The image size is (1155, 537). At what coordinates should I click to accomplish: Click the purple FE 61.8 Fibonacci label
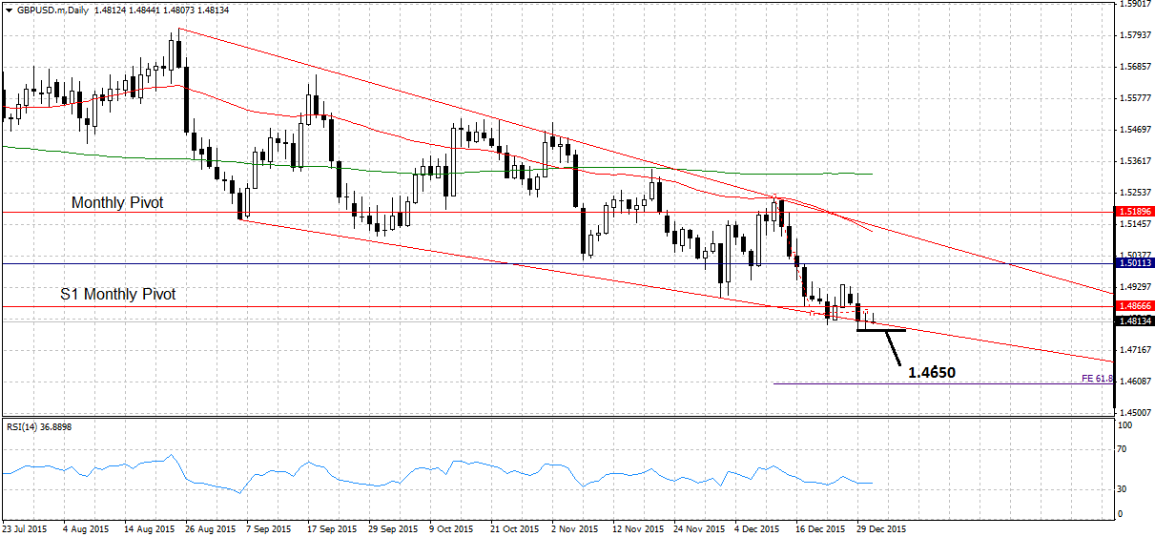point(1097,379)
